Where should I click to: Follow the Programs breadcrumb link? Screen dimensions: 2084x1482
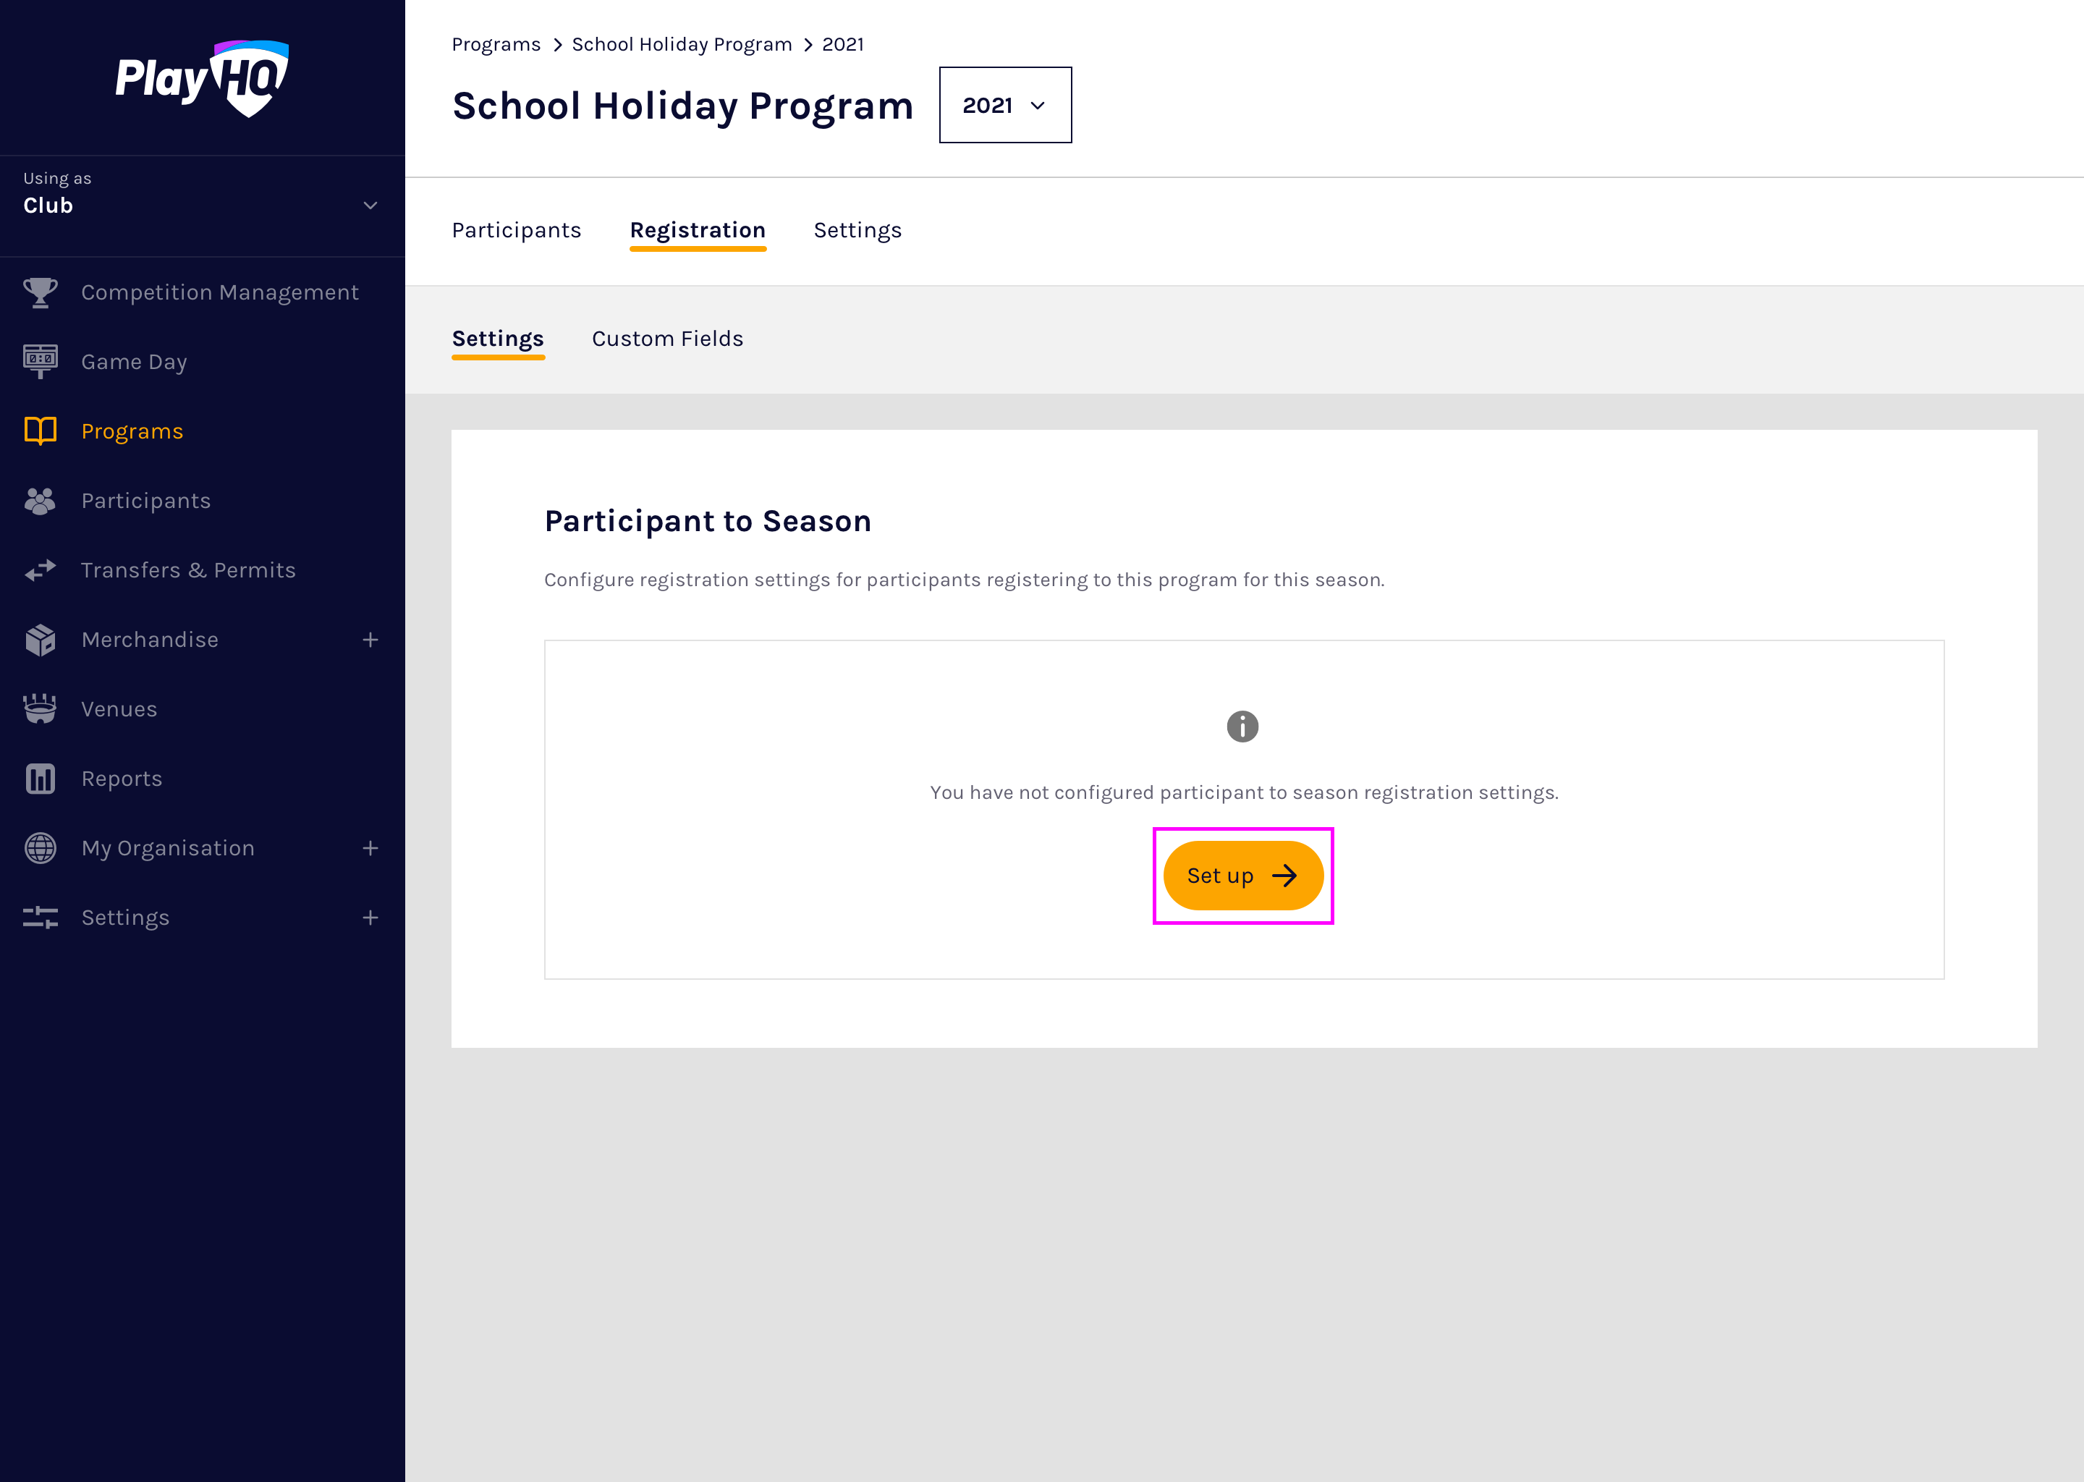496,44
